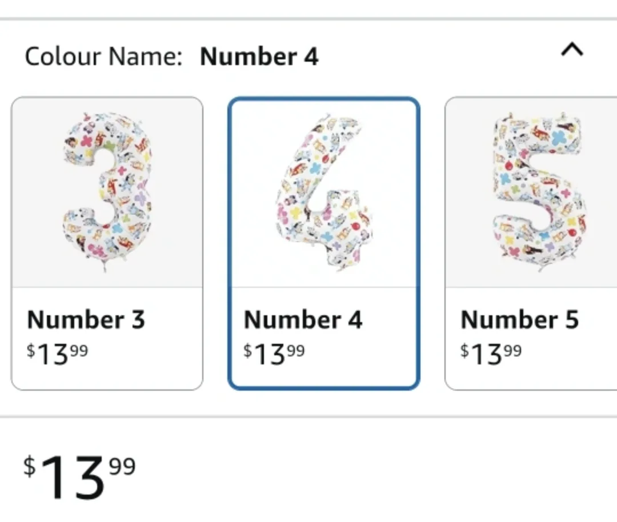
Task: Tap the dollar sign of the main price
Action: tap(29, 466)
